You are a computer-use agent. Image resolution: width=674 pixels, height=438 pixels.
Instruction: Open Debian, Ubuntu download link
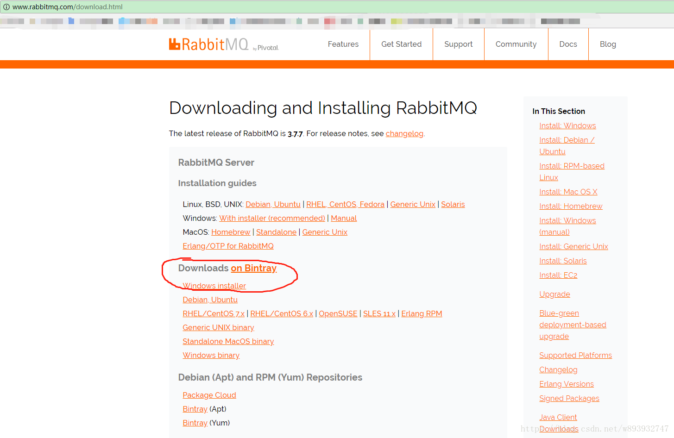210,300
